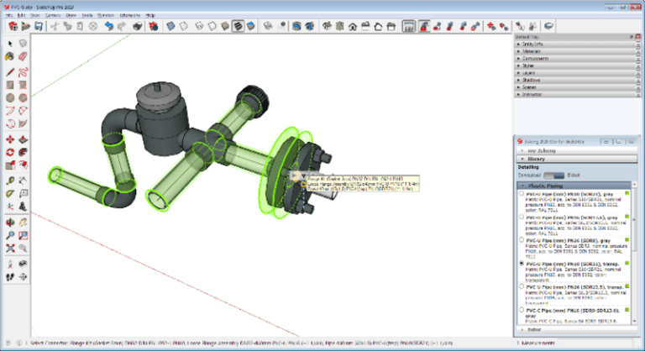This screenshot has width=645, height=351.
Task: Open the Edit menu
Action: (x=21, y=15)
